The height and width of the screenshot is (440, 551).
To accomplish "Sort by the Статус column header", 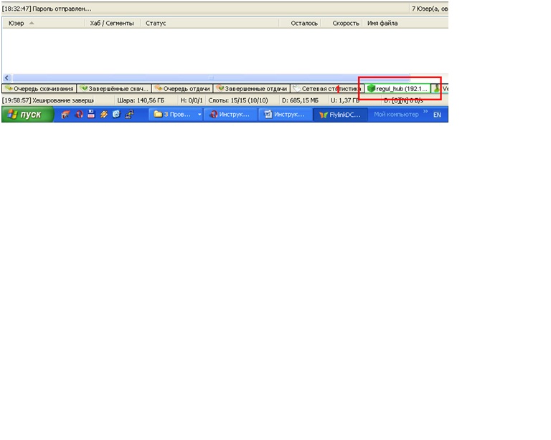I will 209,23.
